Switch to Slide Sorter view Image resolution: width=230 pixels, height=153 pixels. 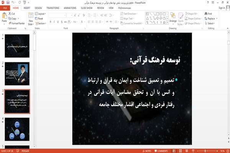tap(181, 151)
